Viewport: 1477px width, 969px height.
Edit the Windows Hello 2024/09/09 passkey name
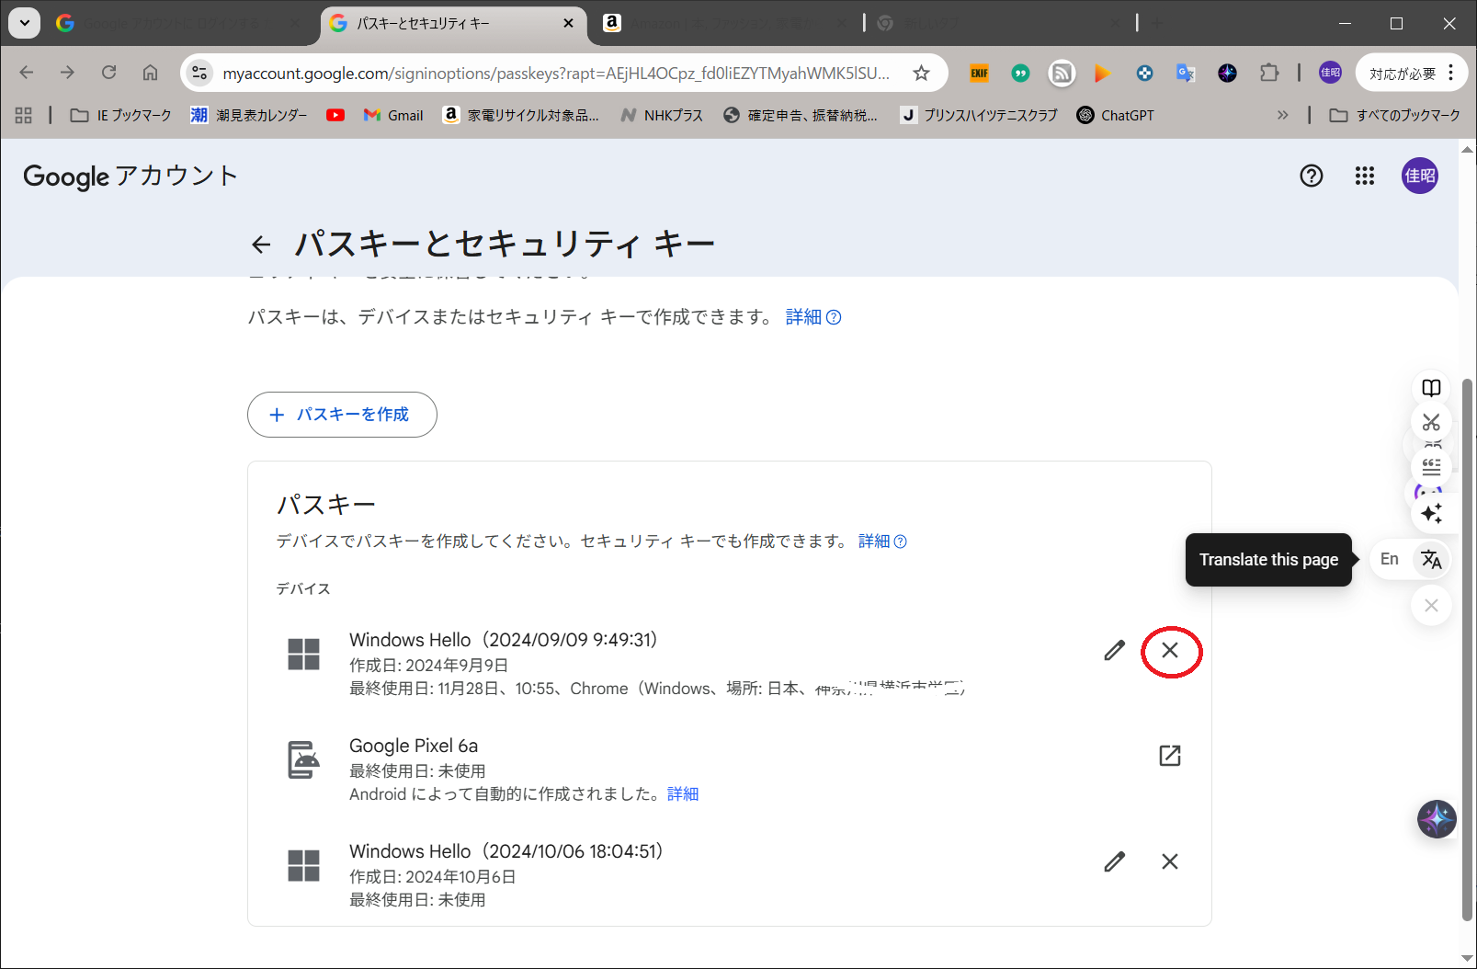[x=1114, y=651]
